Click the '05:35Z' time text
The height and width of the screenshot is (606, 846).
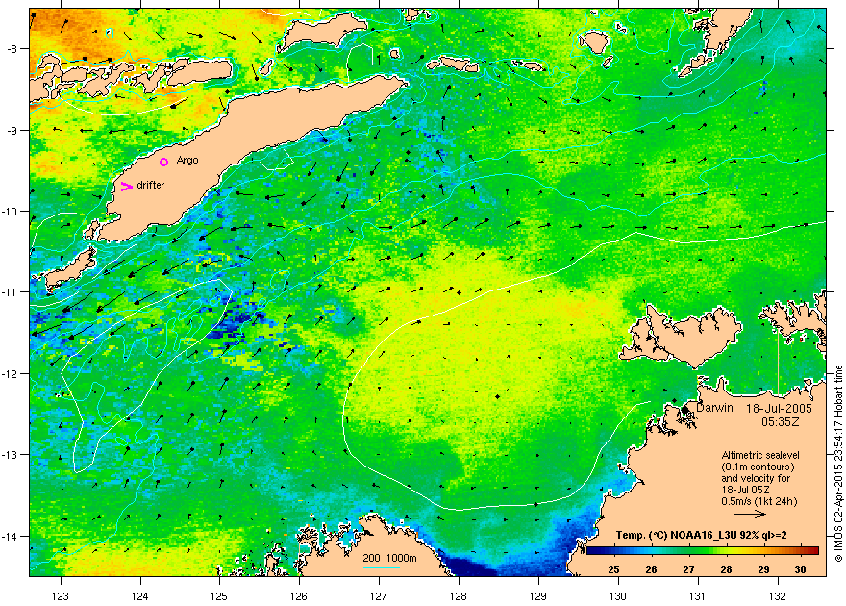[780, 422]
